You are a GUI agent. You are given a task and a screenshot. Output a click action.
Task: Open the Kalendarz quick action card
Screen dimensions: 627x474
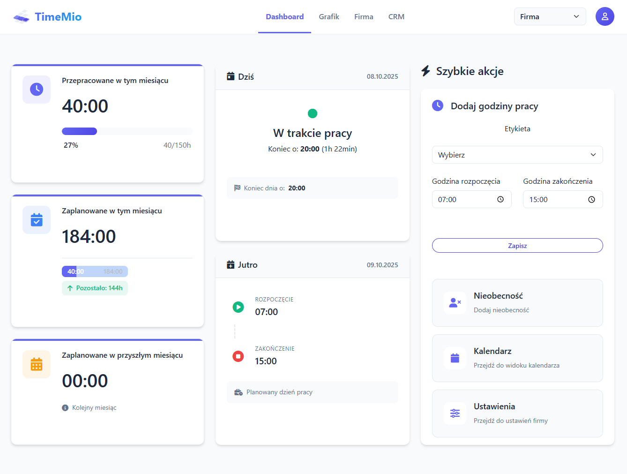pyautogui.click(x=517, y=358)
